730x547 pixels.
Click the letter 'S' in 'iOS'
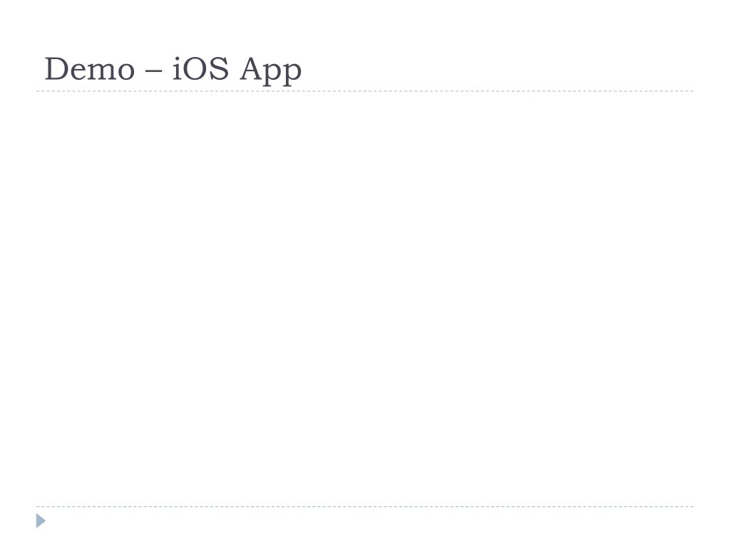coord(220,68)
